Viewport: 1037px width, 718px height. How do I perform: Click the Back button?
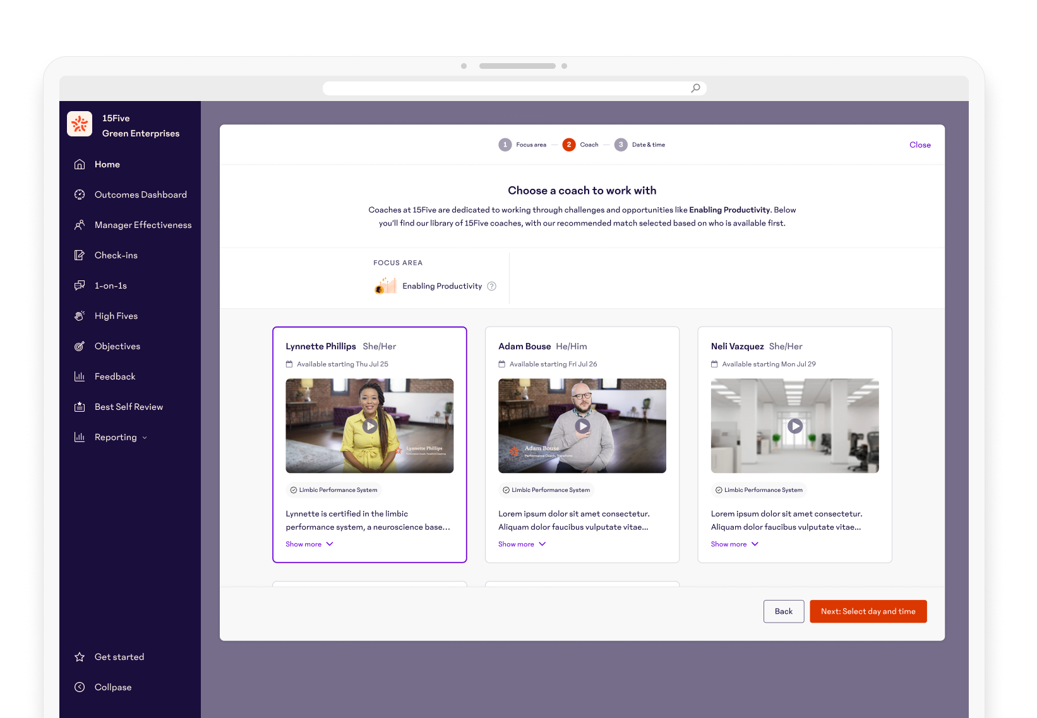pyautogui.click(x=784, y=611)
